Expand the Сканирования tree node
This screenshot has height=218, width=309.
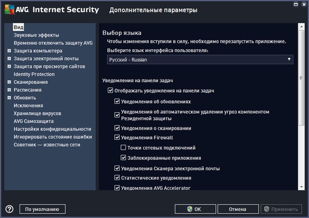pyautogui.click(x=9, y=82)
